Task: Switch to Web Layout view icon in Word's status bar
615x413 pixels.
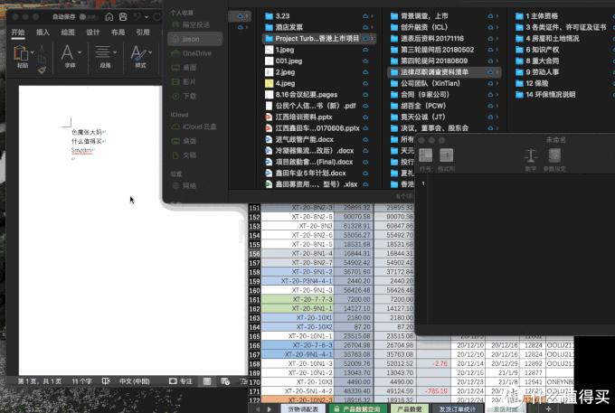Action: (x=225, y=381)
